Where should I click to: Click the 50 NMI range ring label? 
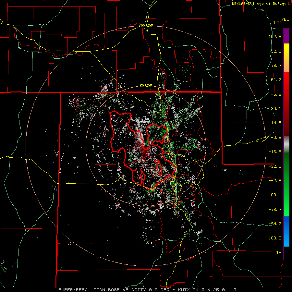coord(146,86)
